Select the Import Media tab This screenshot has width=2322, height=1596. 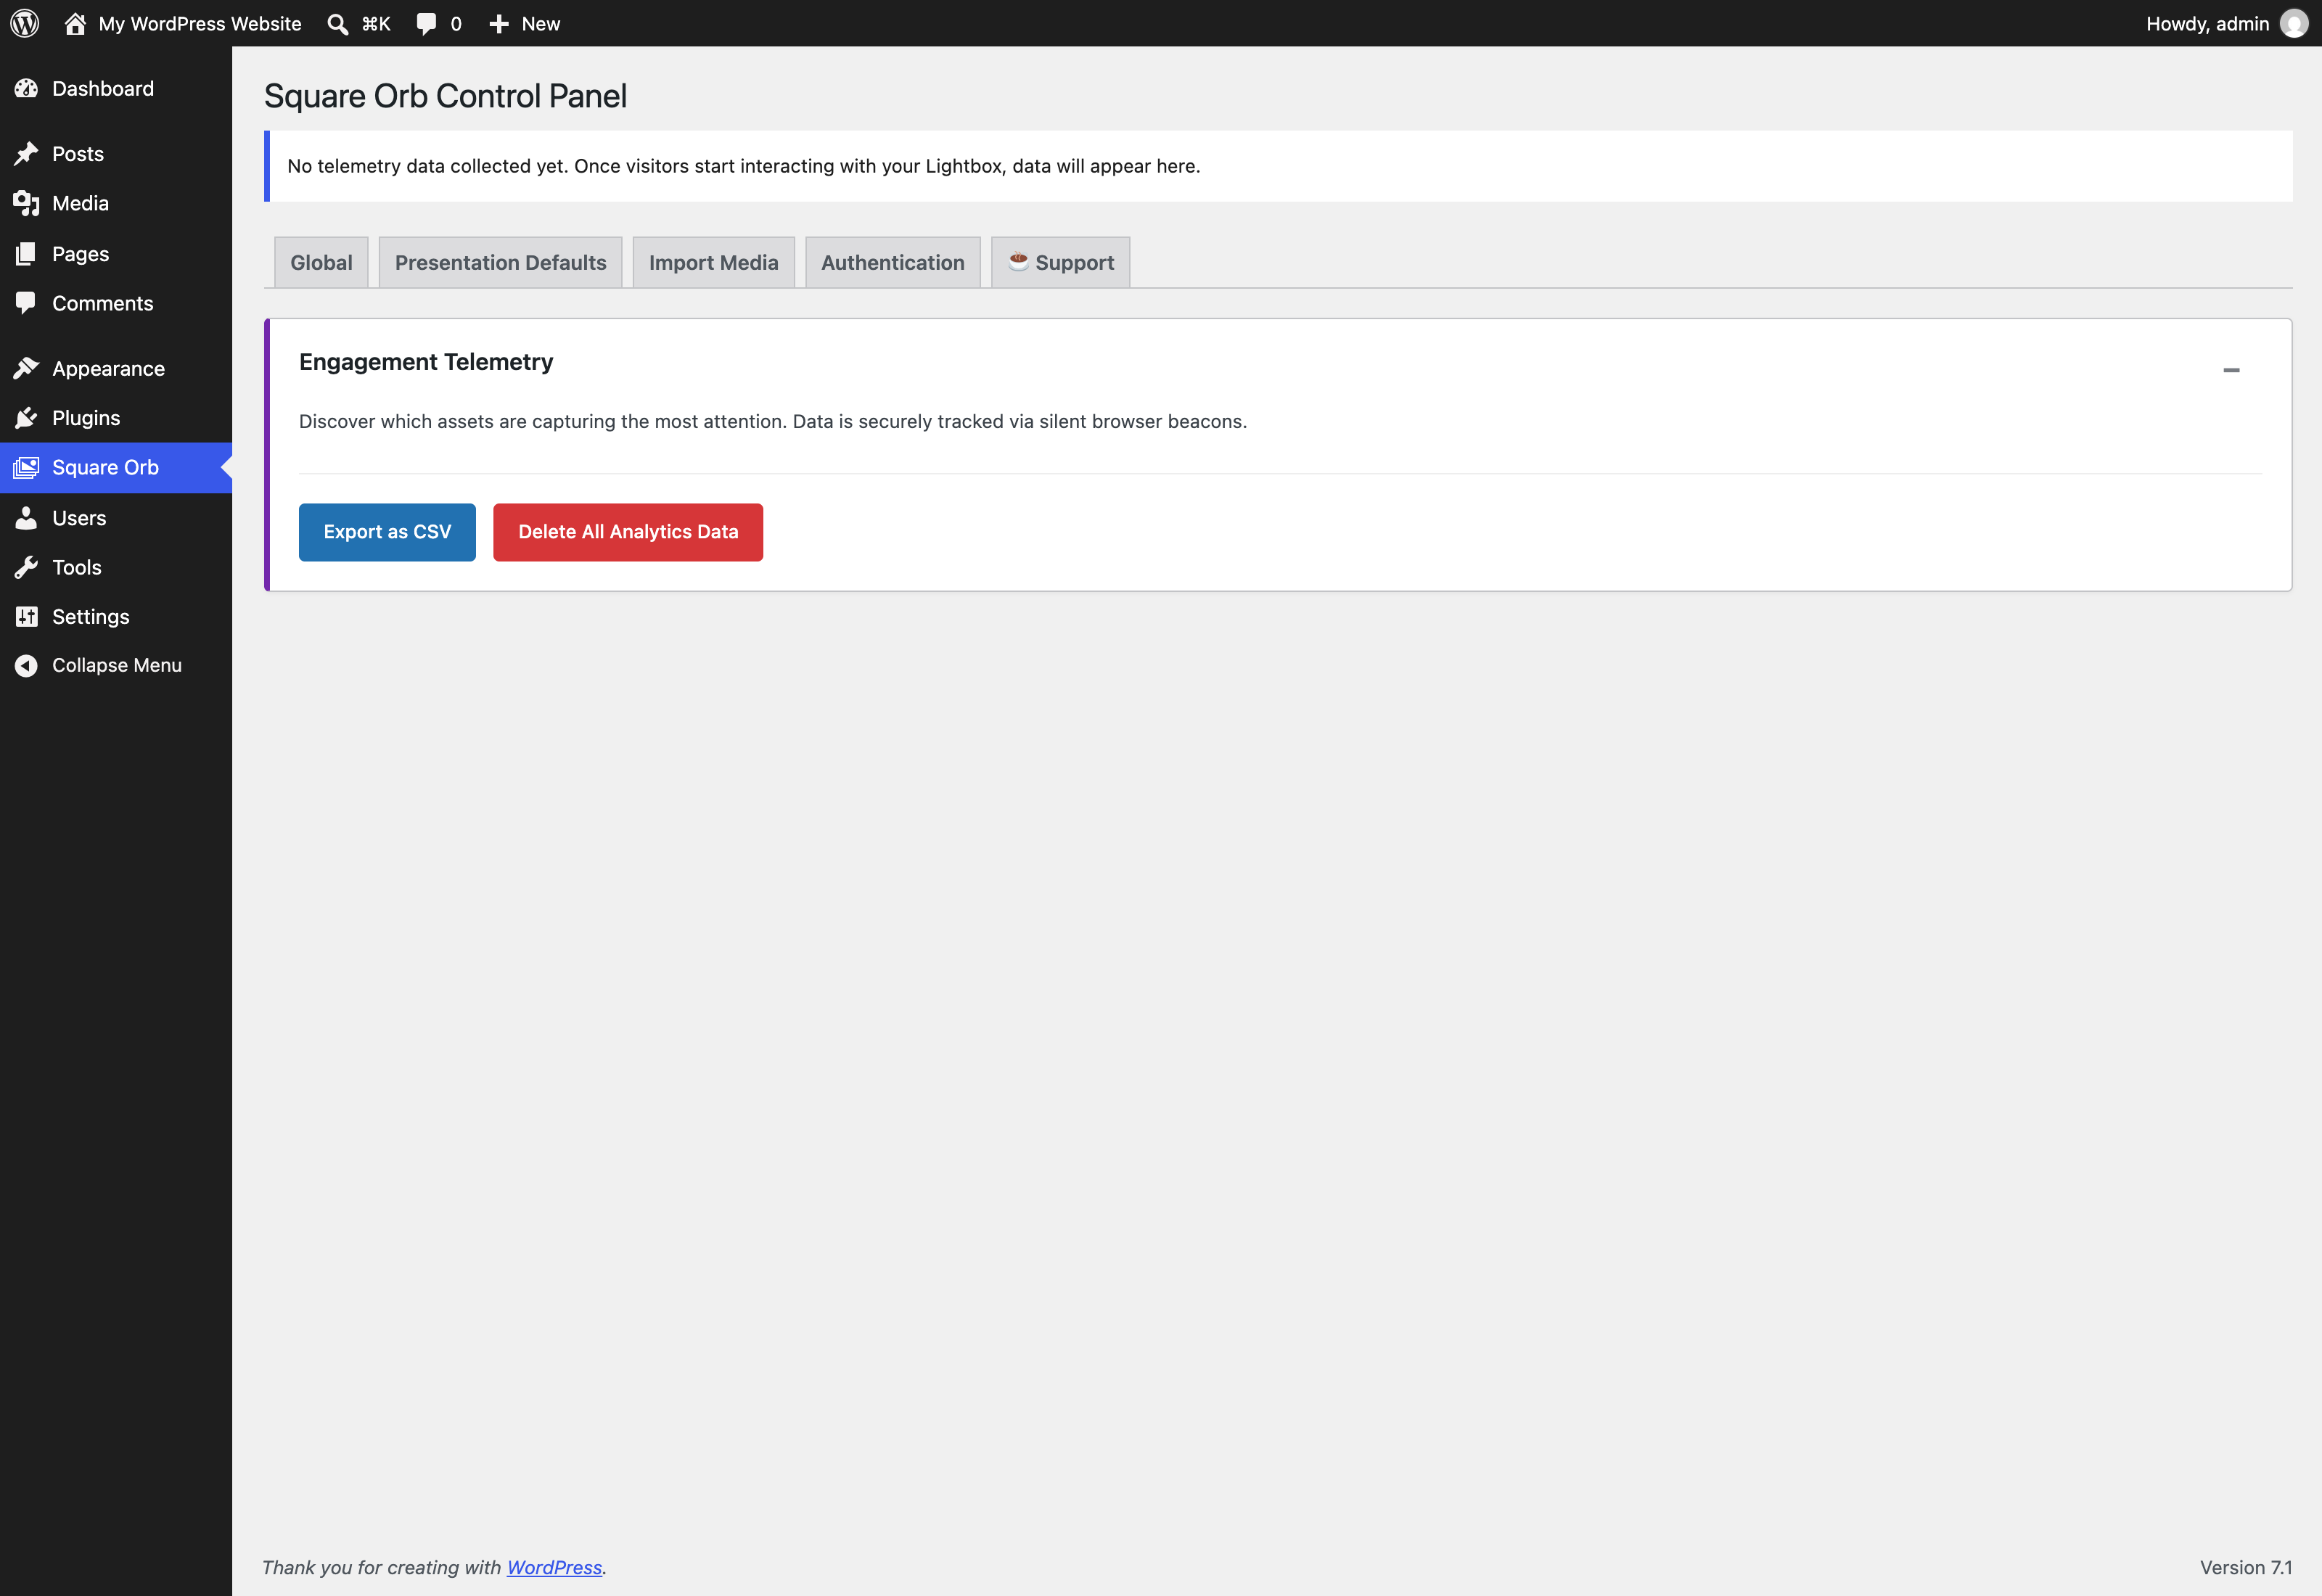[713, 262]
